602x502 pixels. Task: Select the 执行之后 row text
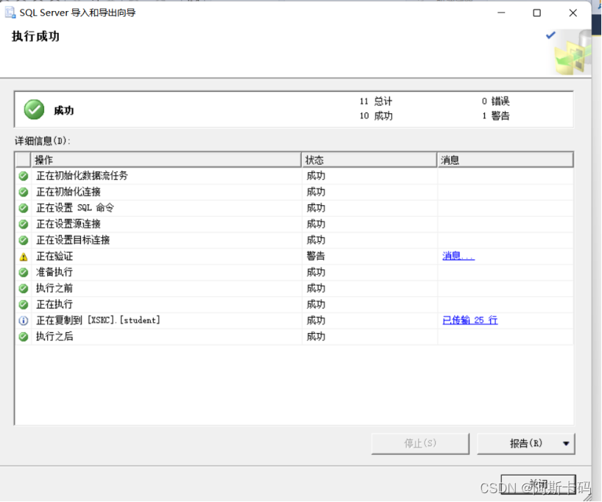click(54, 337)
